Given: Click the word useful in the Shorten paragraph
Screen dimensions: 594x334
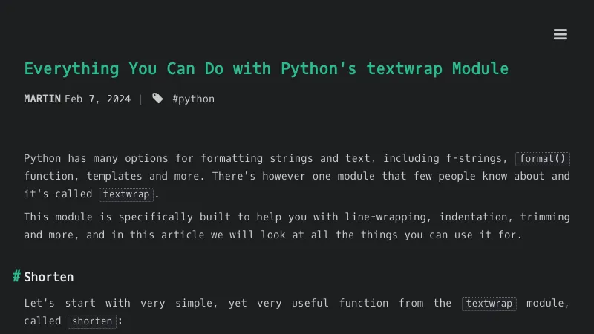Looking at the screenshot, I should coord(305,303).
